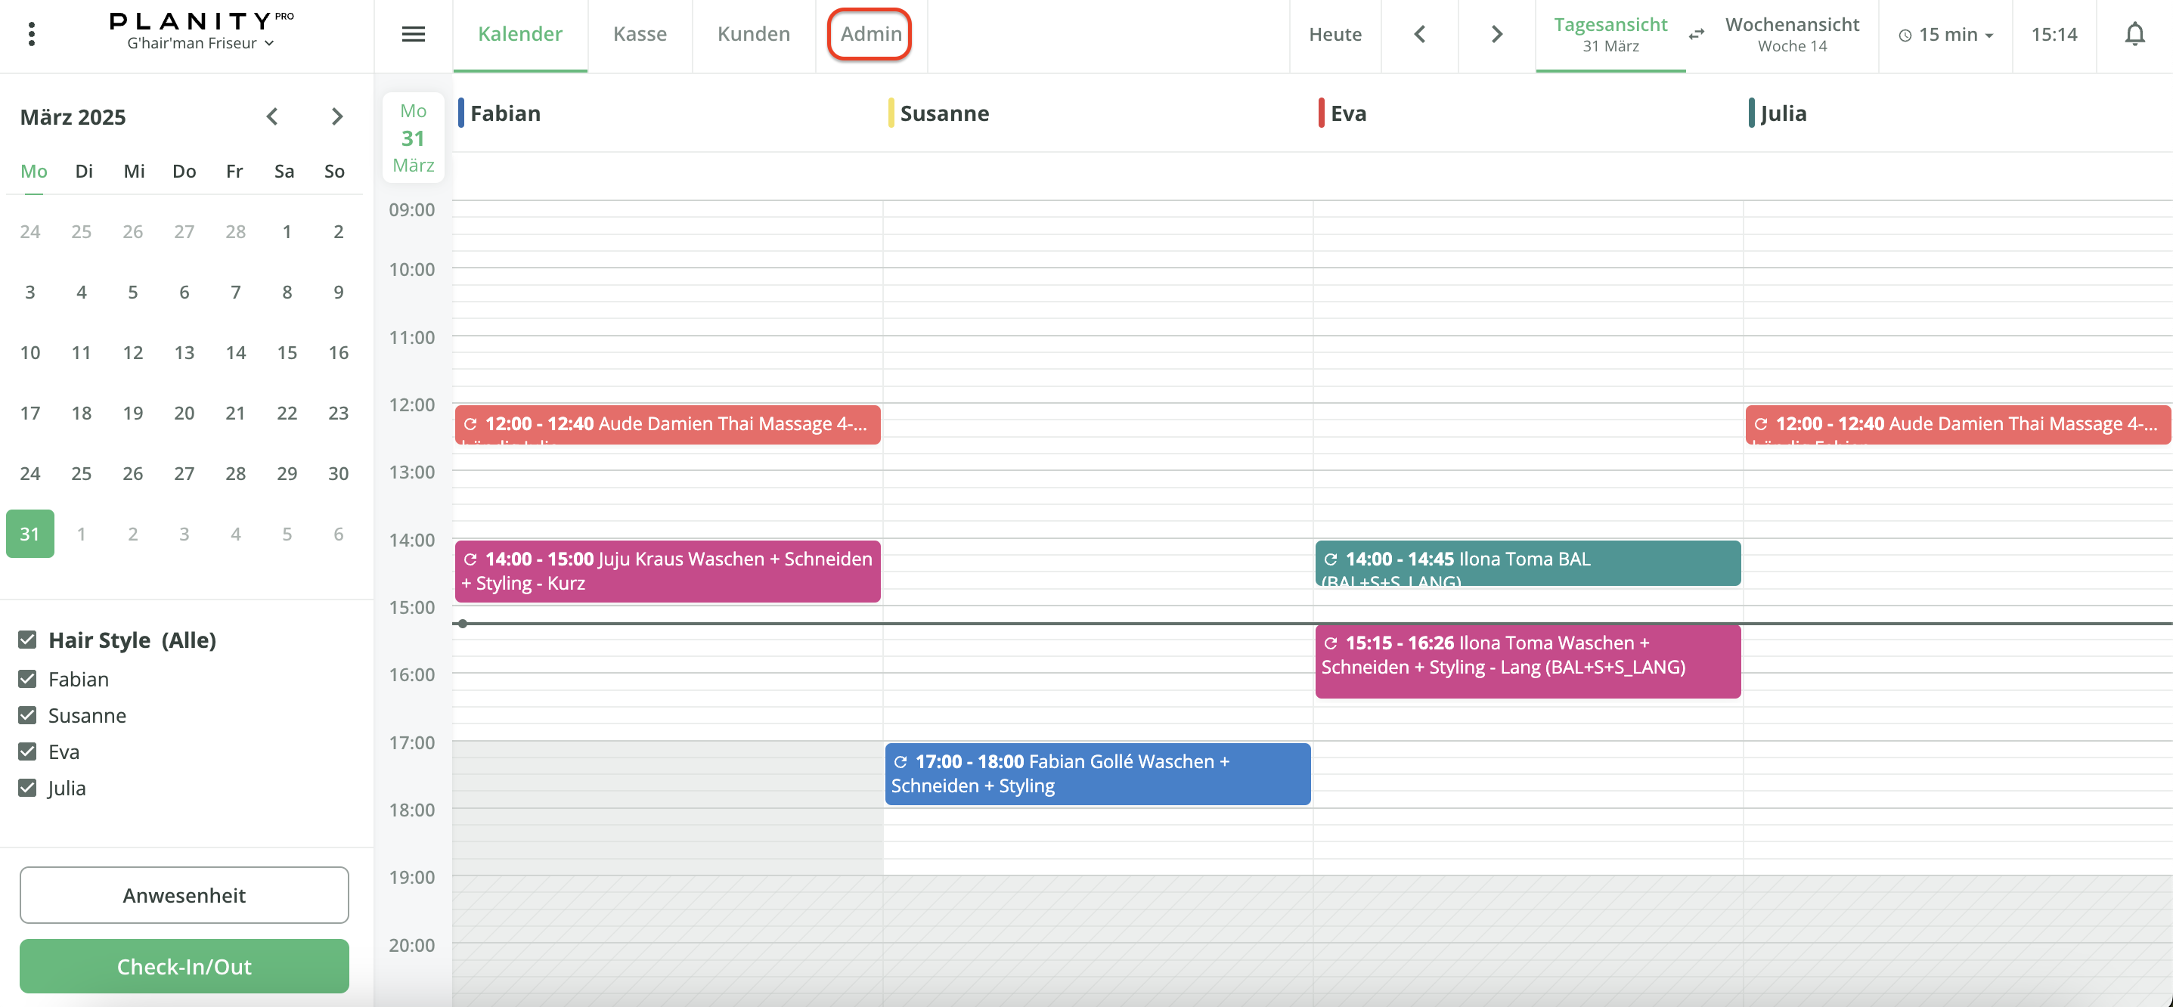
Task: Open the Admin tab
Action: tap(870, 35)
